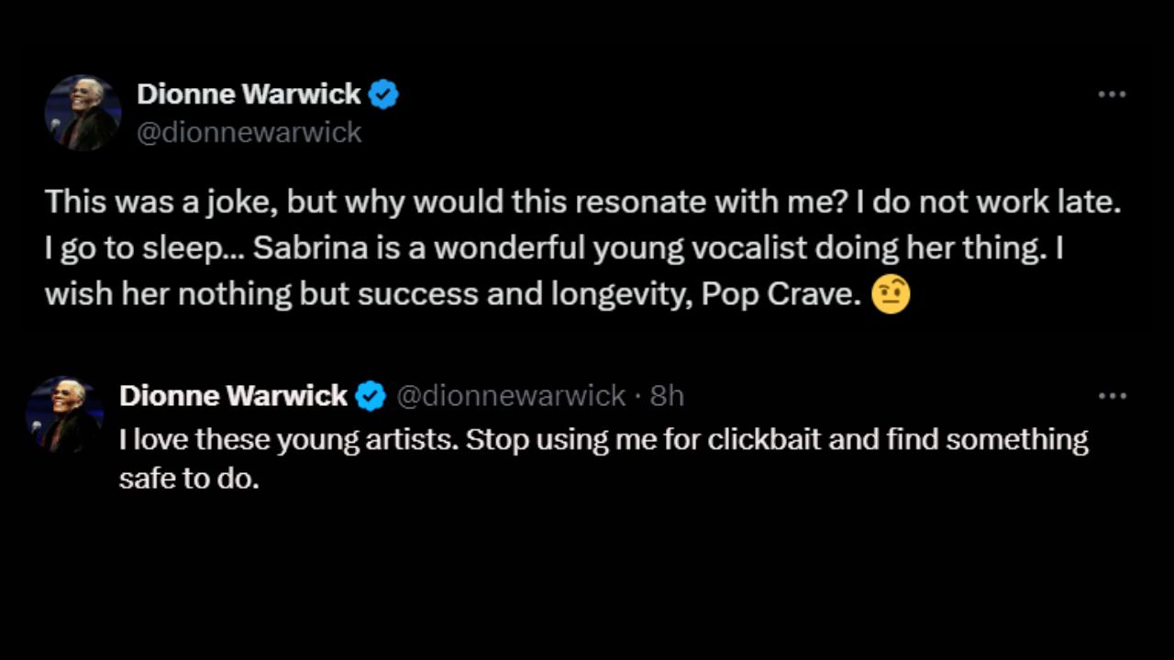Viewport: 1174px width, 660px height.
Task: Click the blue checkmark next to Dionne Warwick
Action: coord(383,93)
